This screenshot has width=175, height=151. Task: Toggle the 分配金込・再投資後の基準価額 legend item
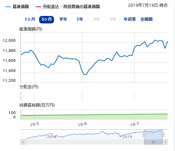click(68, 7)
